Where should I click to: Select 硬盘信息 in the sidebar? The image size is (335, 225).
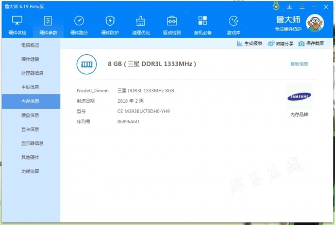click(x=30, y=115)
